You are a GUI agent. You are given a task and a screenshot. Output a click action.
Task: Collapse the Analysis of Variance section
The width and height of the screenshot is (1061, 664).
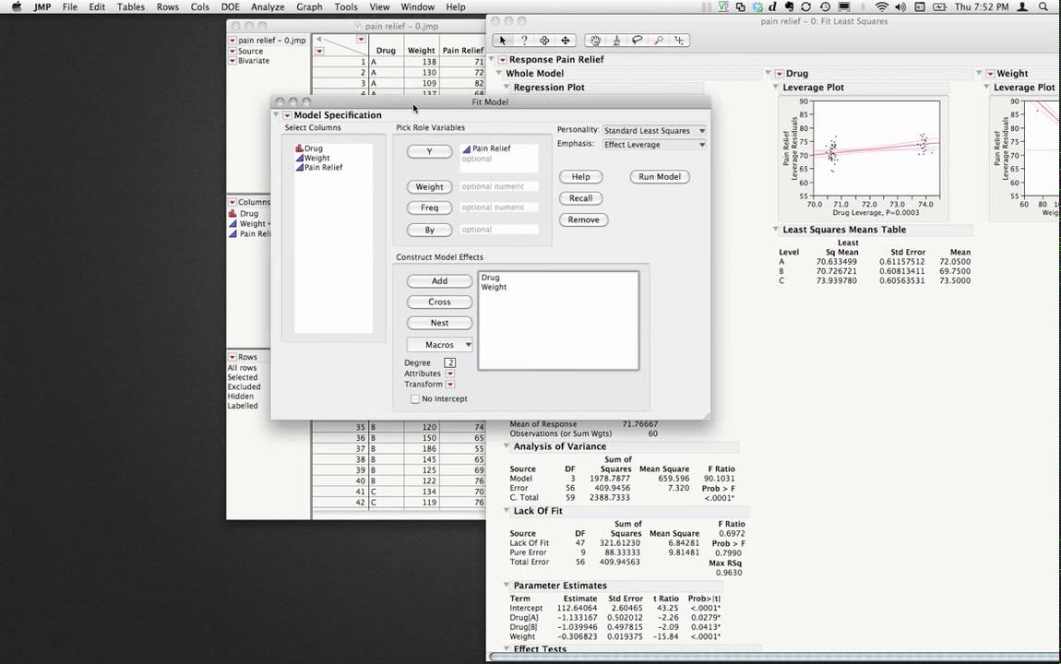pyautogui.click(x=507, y=446)
